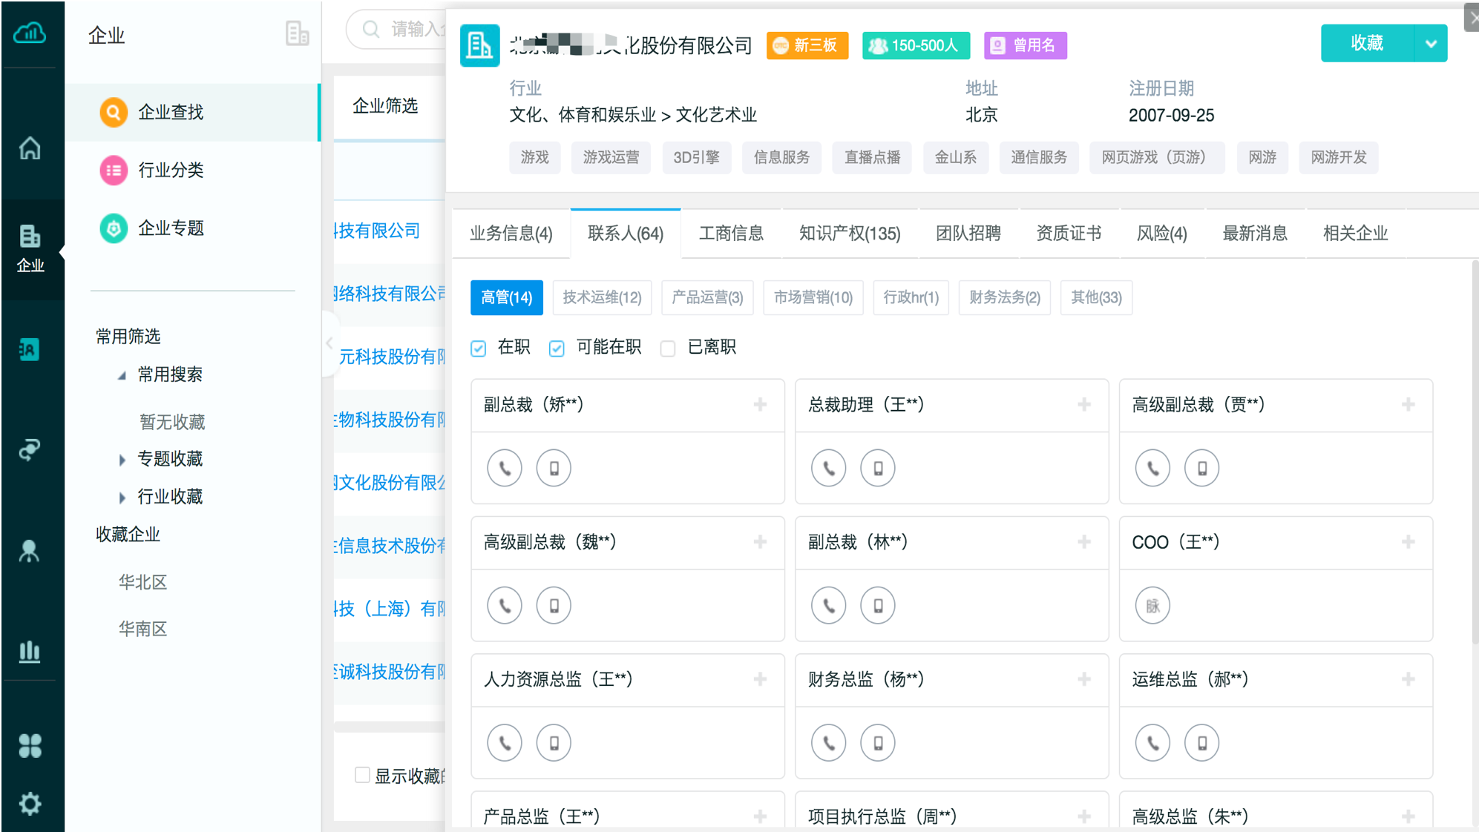Click mobile icon for 高级副总裁（贾**）
The image size is (1479, 832).
click(x=1202, y=468)
